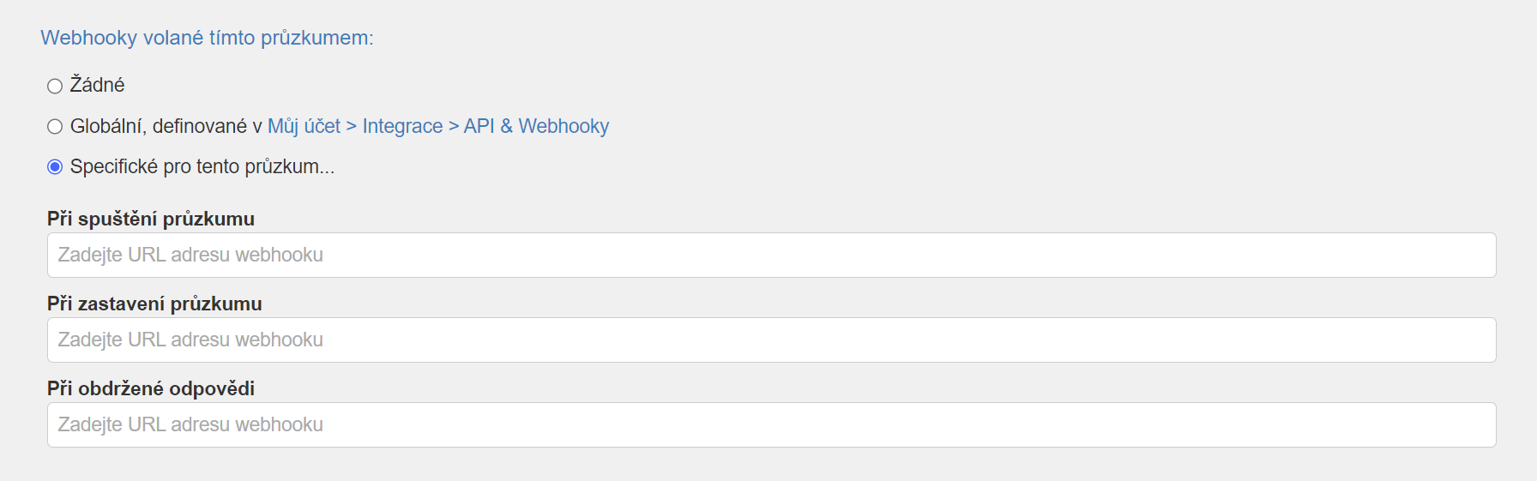Follow the "Integrace" link text
The image size is (1537, 481).
[402, 126]
